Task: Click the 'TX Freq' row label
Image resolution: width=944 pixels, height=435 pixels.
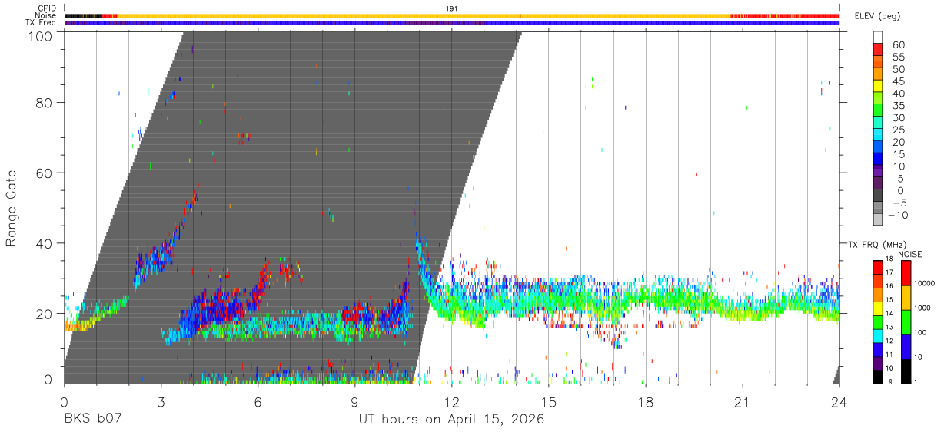Action: [x=42, y=22]
